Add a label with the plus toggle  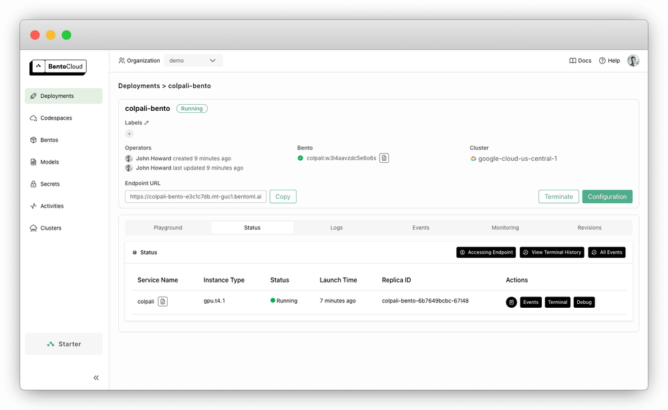[128, 133]
